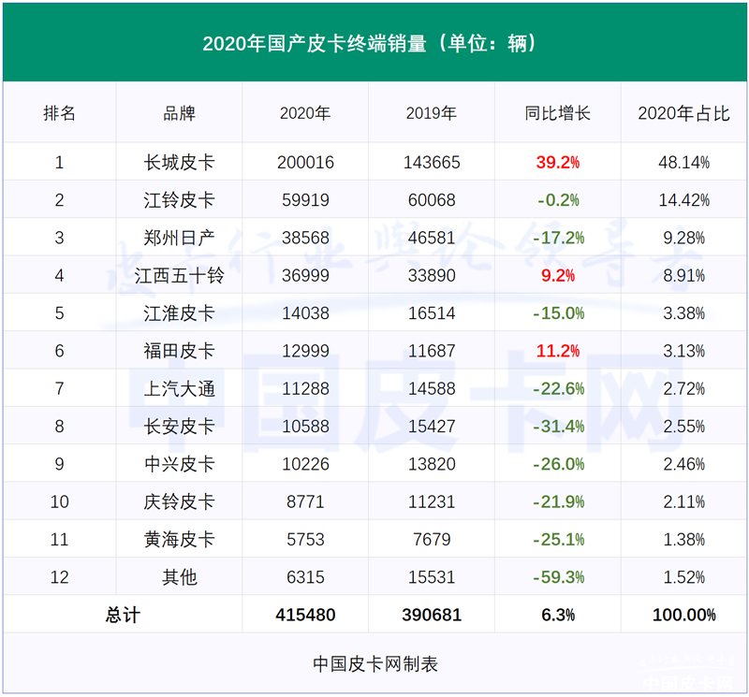The height and width of the screenshot is (697, 749).
Task: Click the red growth value 11.2%
Action: pos(557,351)
